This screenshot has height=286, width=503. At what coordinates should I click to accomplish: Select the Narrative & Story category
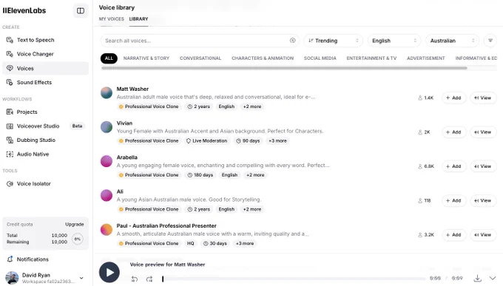[146, 58]
